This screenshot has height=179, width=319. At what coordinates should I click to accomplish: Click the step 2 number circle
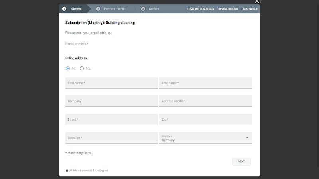pyautogui.click(x=98, y=9)
